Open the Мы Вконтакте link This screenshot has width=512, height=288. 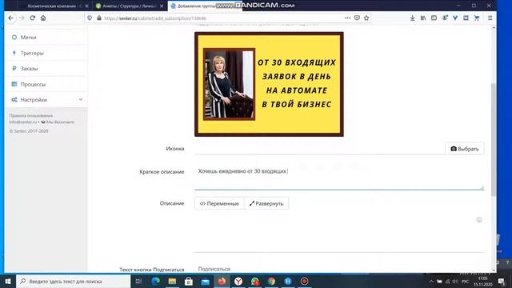click(58, 122)
